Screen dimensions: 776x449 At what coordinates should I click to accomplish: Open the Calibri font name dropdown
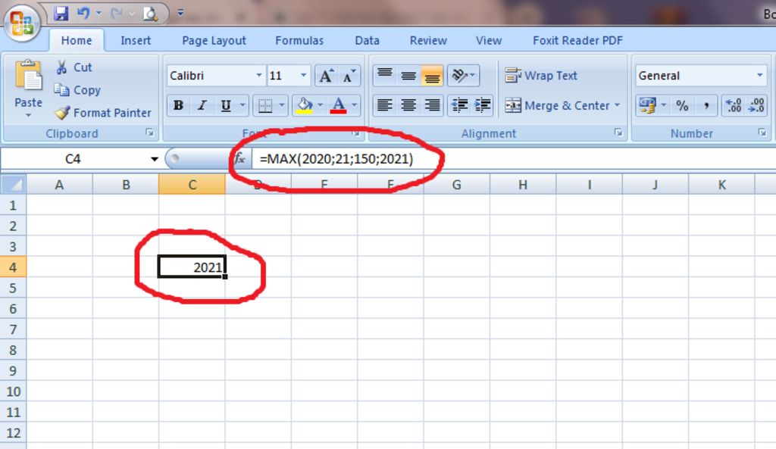(x=258, y=76)
